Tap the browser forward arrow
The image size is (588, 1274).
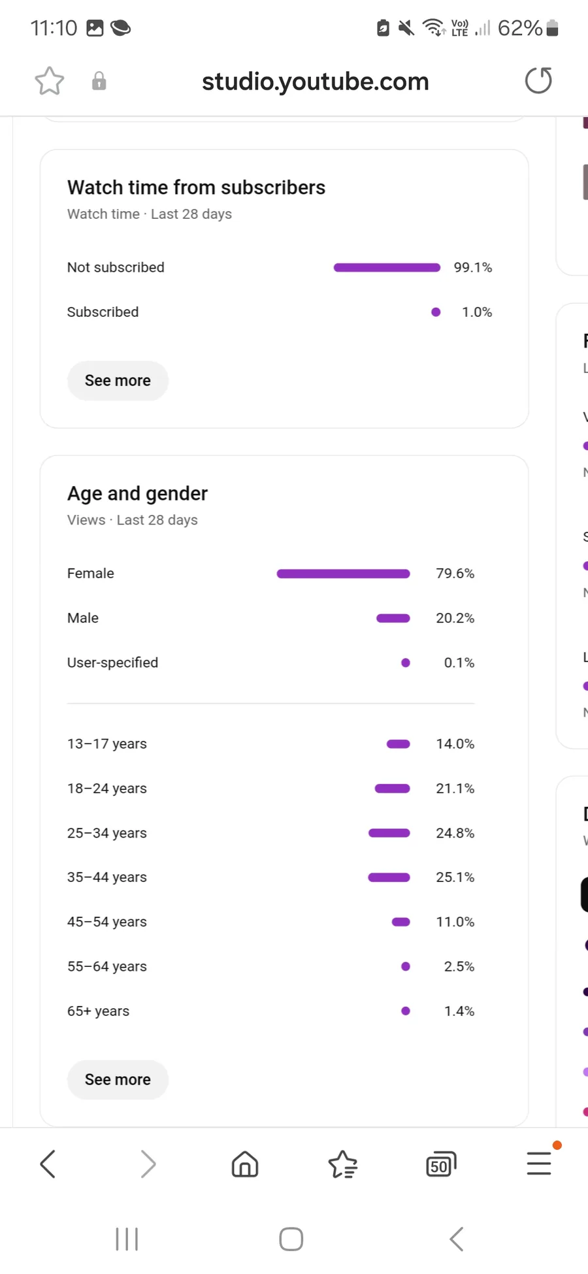tap(148, 1164)
